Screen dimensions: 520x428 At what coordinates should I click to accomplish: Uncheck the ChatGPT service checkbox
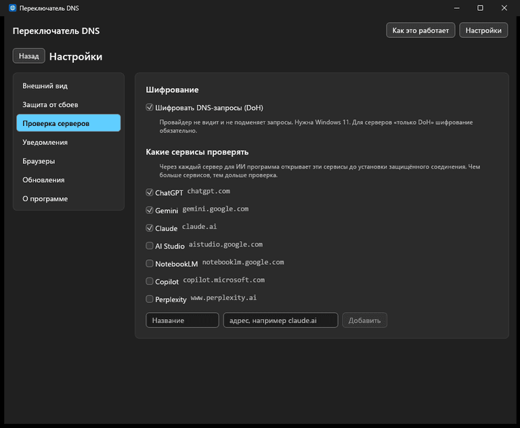150,192
